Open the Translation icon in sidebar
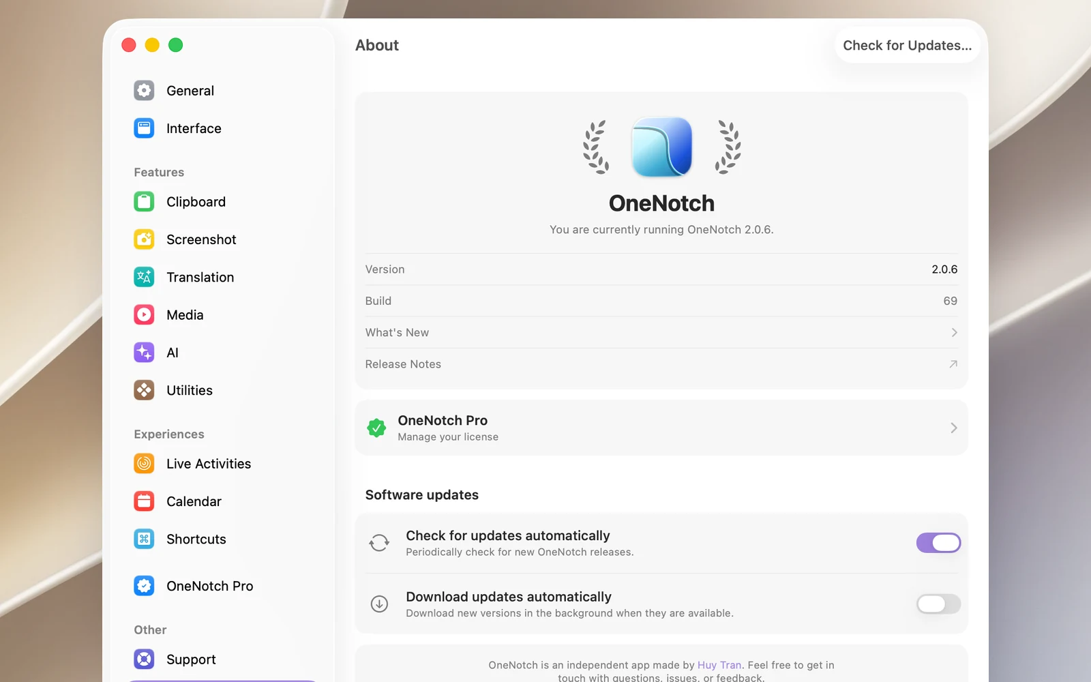This screenshot has height=682, width=1091. 144,277
